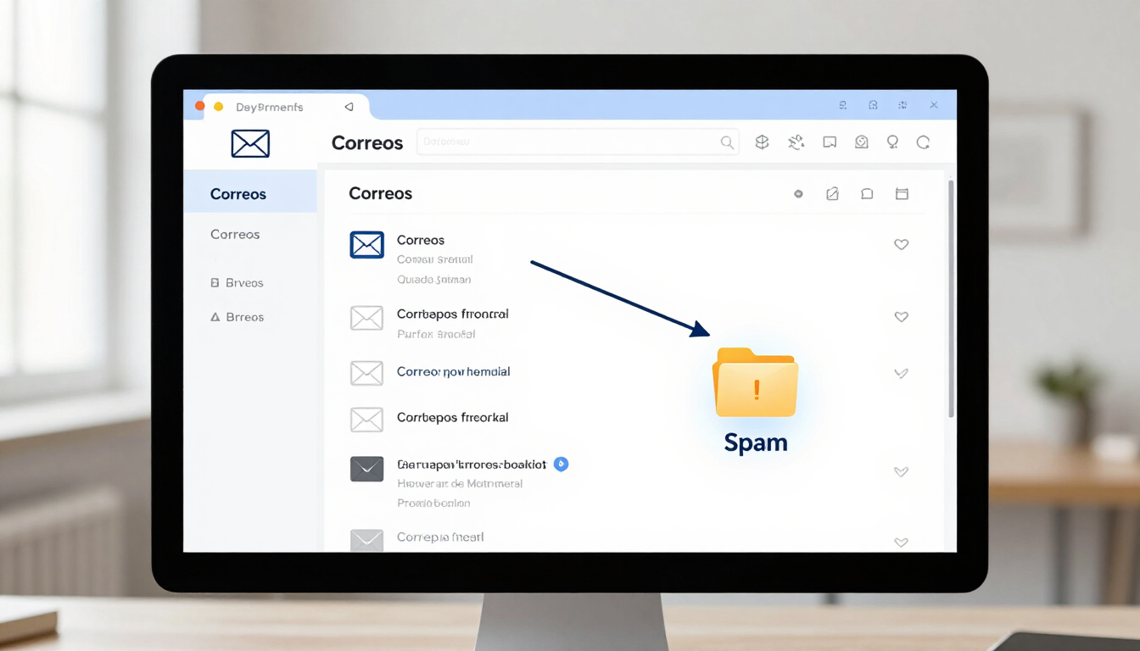Toggle the heart on 'Corrbepos frrontral' row

click(x=901, y=317)
